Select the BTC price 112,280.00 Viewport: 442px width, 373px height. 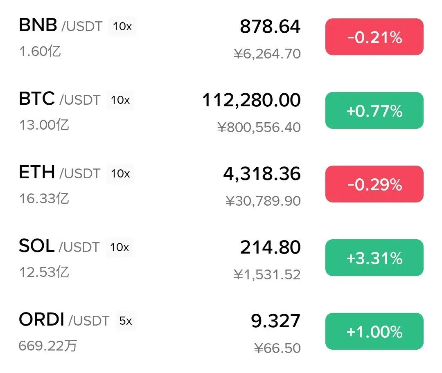click(x=251, y=100)
